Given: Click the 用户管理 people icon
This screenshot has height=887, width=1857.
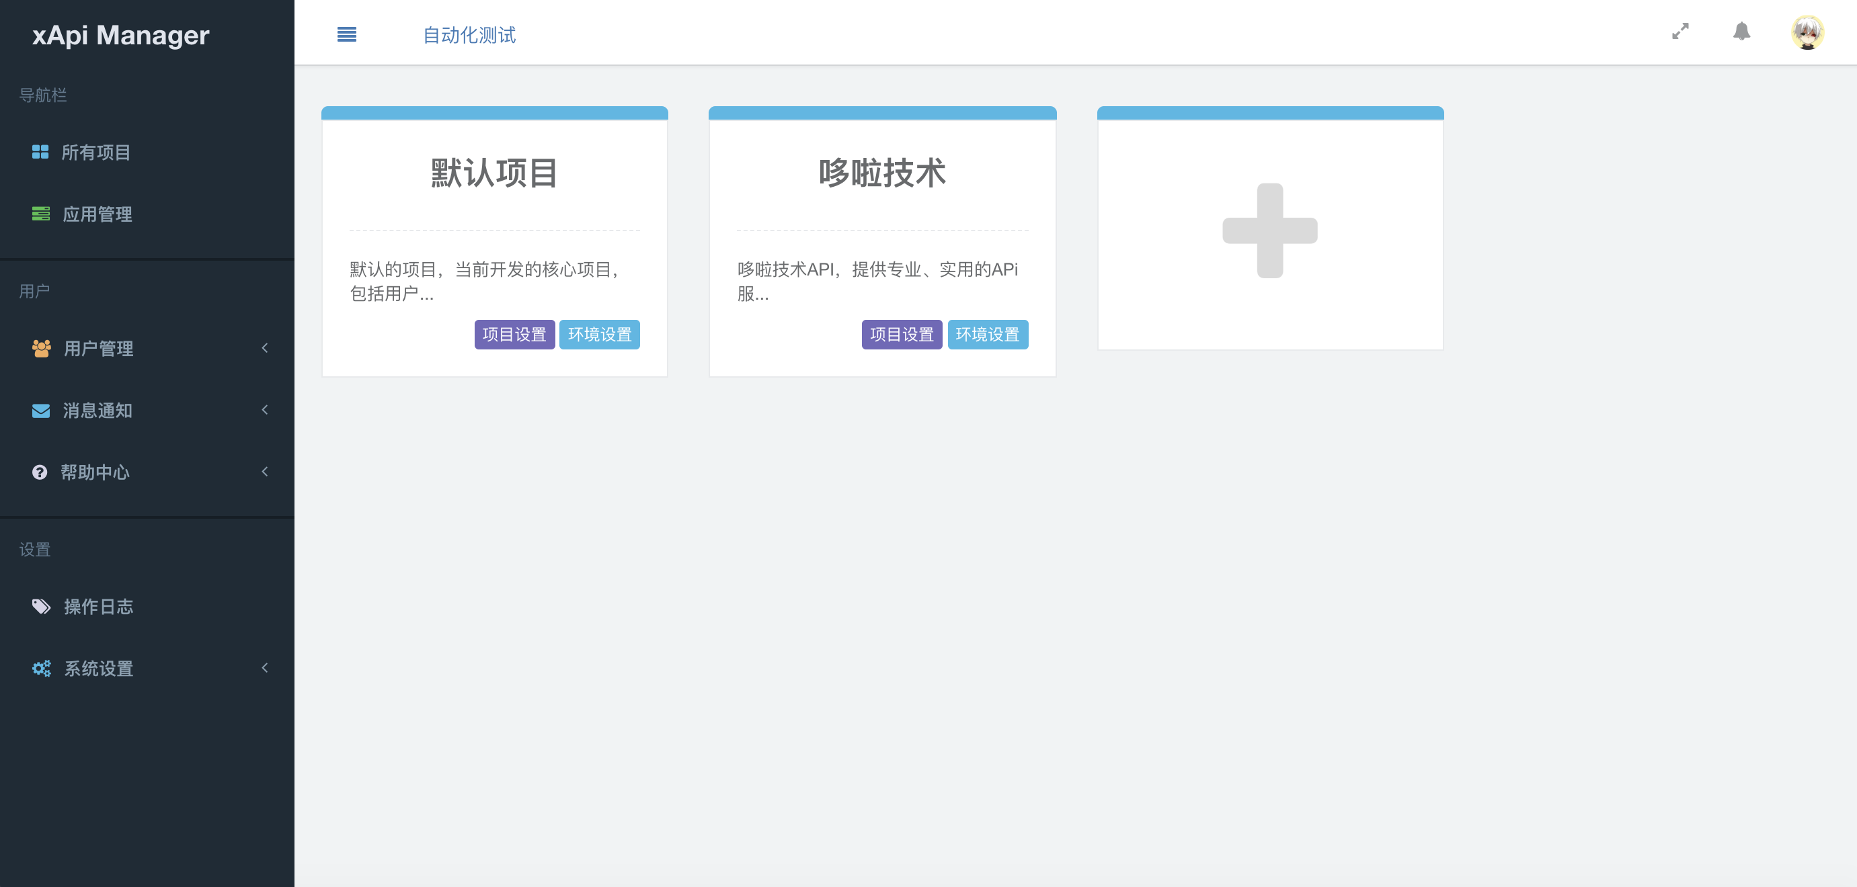Looking at the screenshot, I should 41,348.
